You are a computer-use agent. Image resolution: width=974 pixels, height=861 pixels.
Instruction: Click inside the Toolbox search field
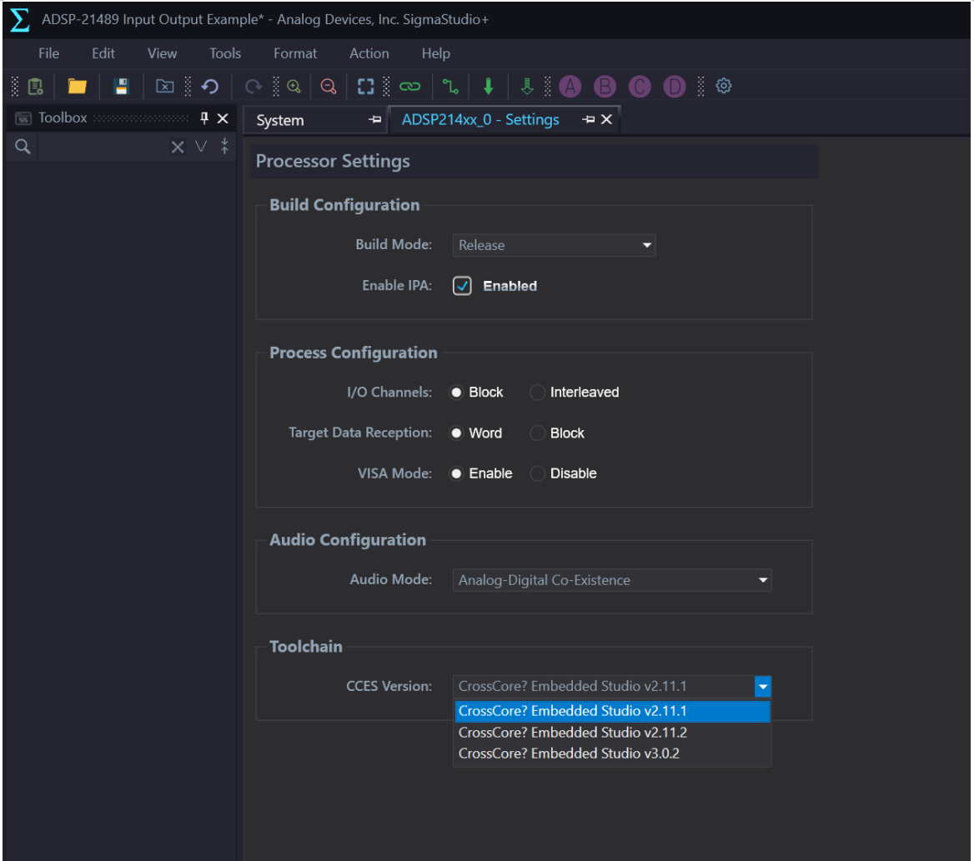pos(103,148)
